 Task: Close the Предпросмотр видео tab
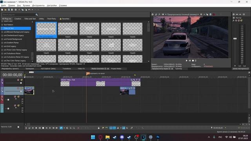[172, 69]
